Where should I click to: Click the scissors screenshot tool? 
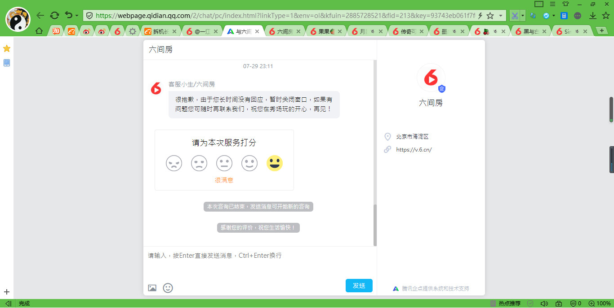tap(515, 16)
